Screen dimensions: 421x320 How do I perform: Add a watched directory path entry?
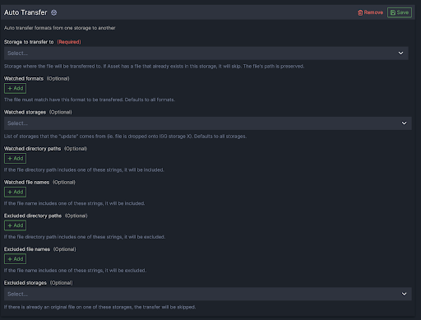[x=15, y=159]
